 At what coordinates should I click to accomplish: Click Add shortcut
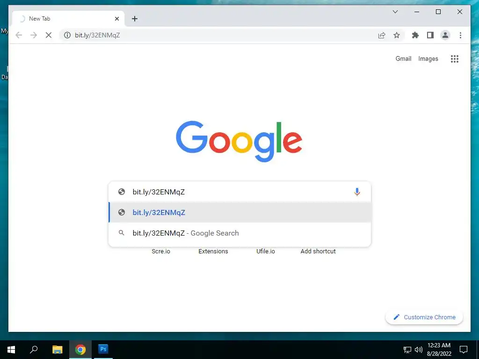318,251
